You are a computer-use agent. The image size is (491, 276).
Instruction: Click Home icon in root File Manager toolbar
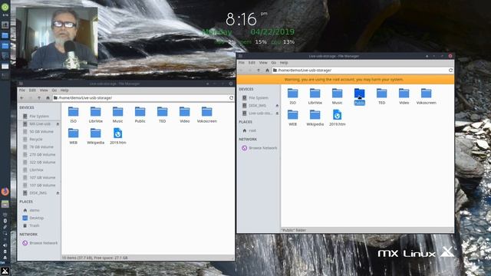tap(267, 71)
